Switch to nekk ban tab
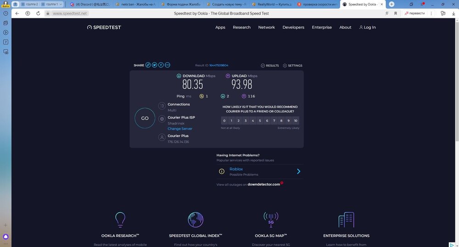The height and width of the screenshot is (247, 459). 135,5
